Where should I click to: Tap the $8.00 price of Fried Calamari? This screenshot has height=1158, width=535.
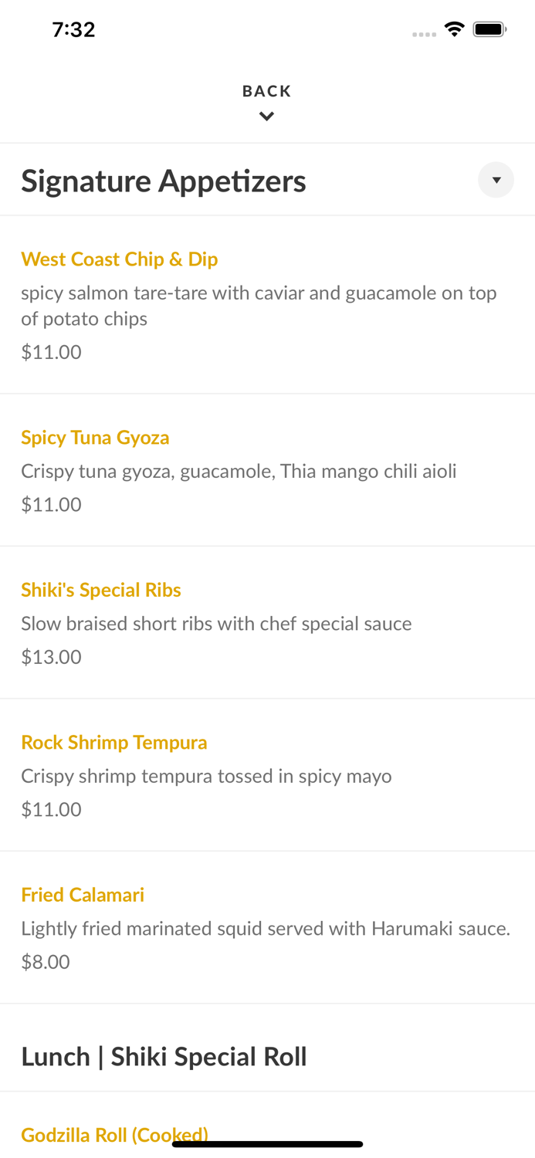coord(45,962)
